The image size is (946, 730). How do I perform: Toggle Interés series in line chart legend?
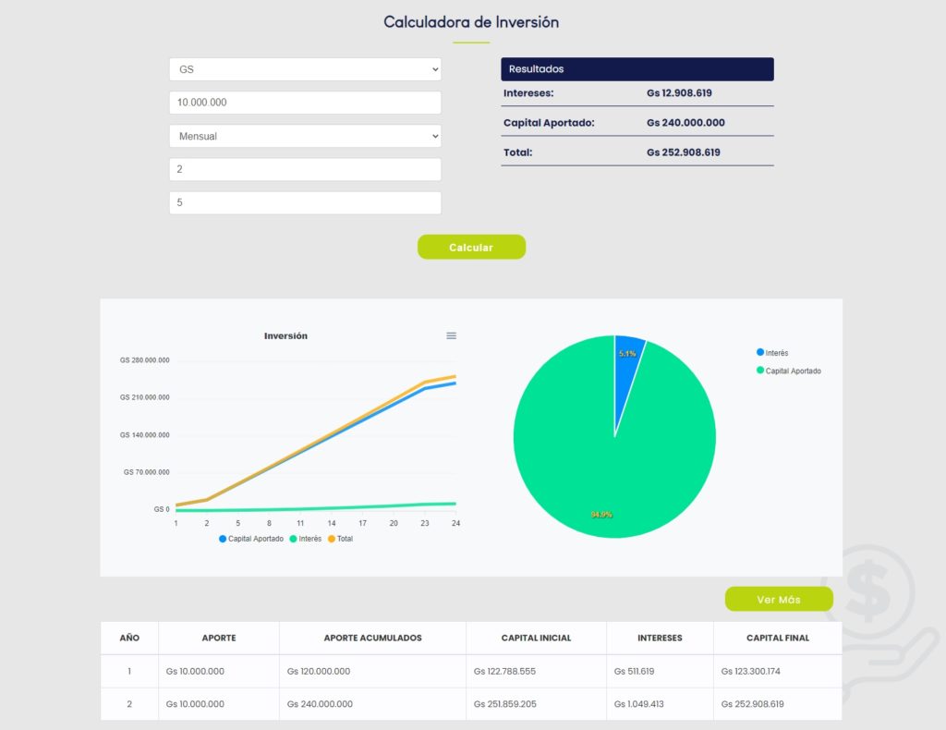[x=306, y=539]
